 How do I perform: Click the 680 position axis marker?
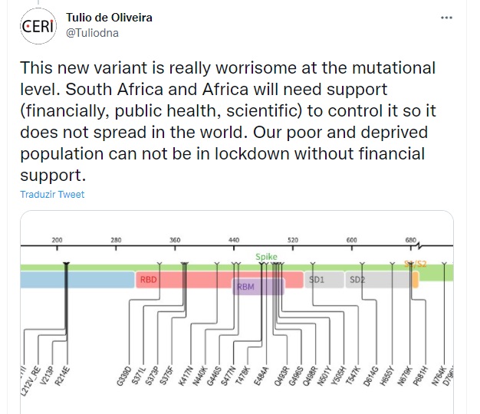coord(410,240)
